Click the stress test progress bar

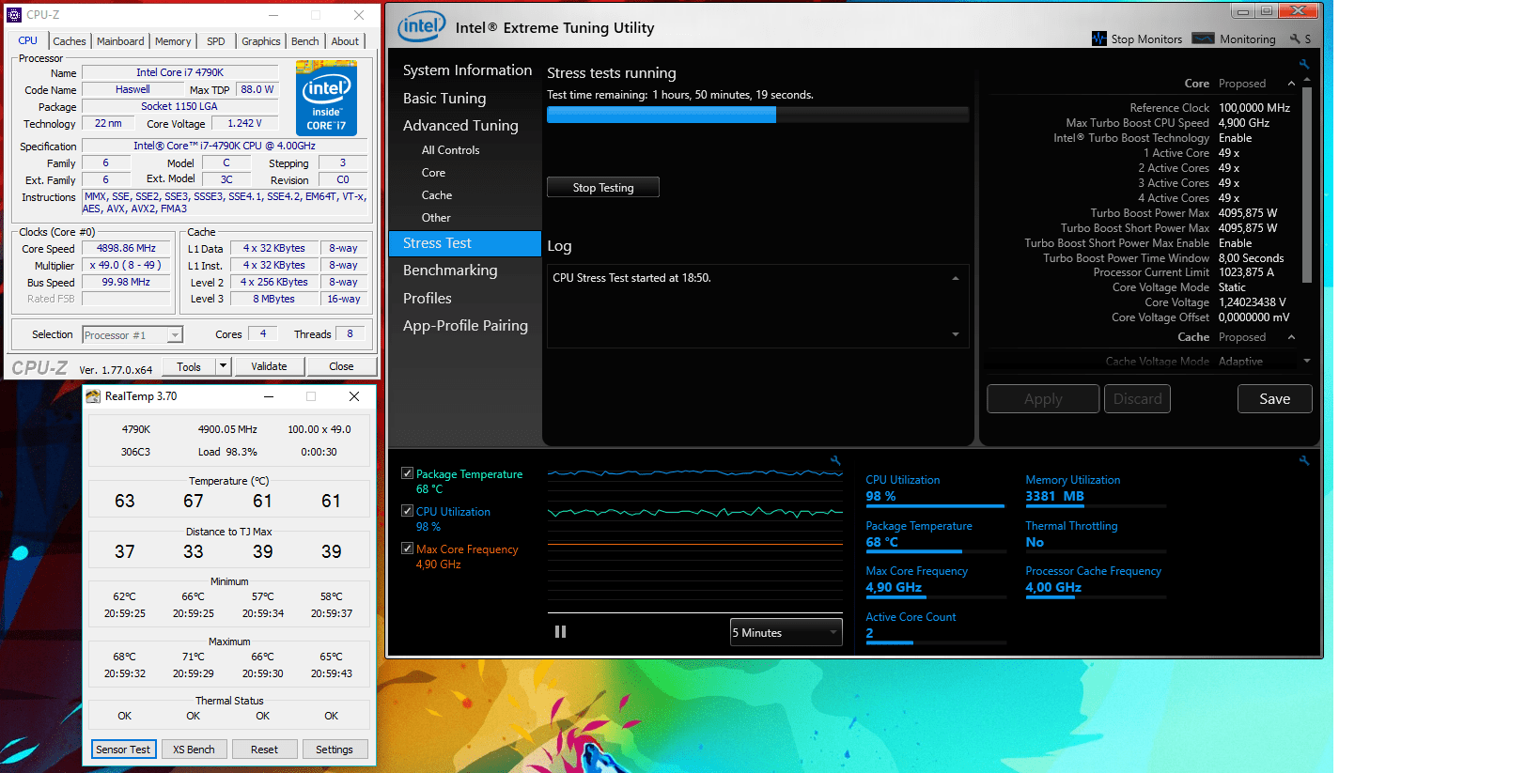point(757,115)
